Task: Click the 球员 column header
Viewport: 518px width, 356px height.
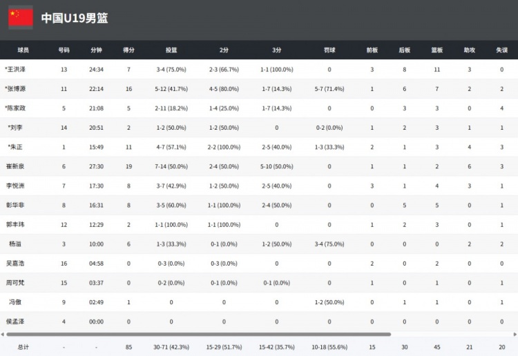Action: [x=23, y=50]
